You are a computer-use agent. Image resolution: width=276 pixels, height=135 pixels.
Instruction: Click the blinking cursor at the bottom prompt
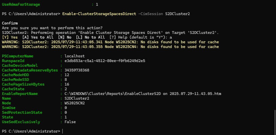click(x=63, y=131)
